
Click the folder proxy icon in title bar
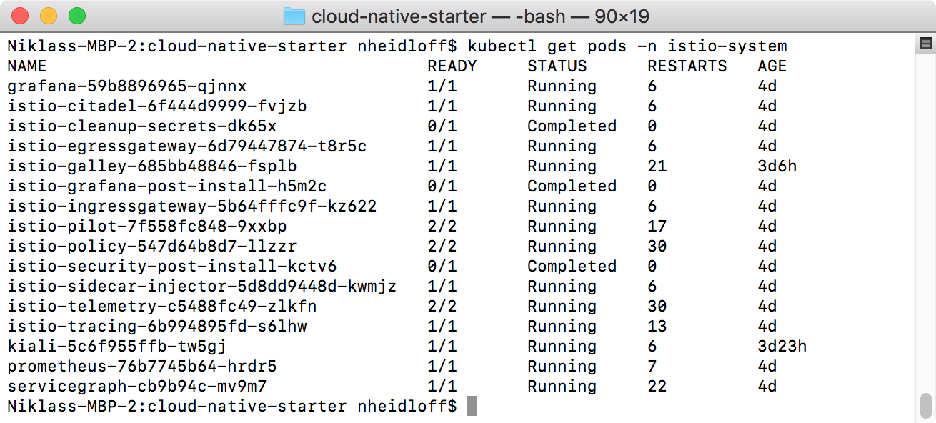(294, 16)
